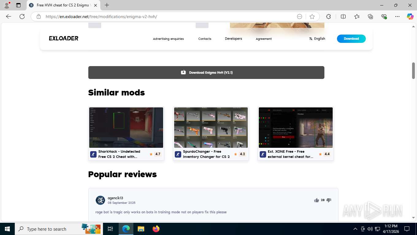The height and width of the screenshot is (235, 417).
Task: Add page to favorites star icon
Action: (x=312, y=17)
